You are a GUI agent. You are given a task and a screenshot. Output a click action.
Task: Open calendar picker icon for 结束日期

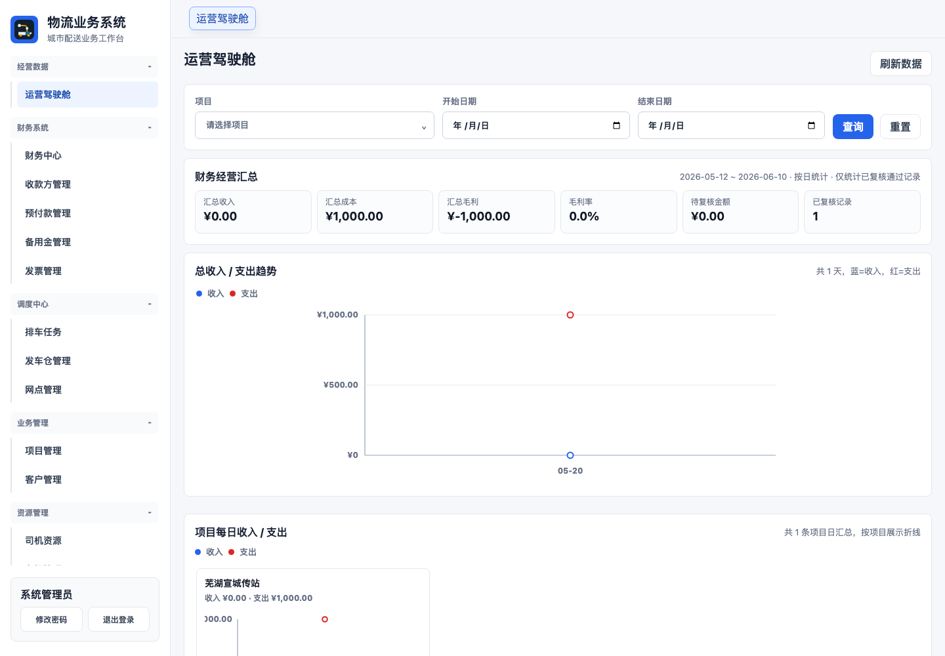point(811,125)
